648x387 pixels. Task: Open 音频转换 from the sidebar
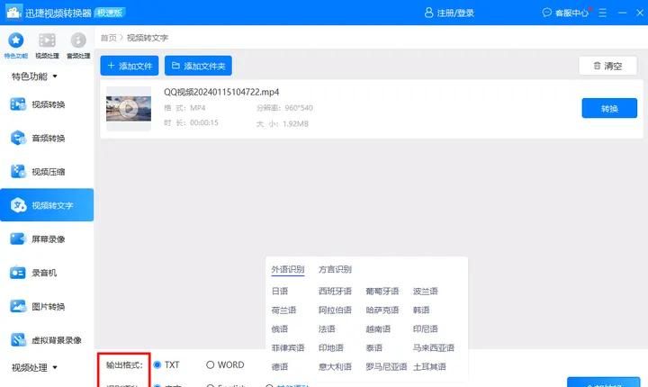coord(47,138)
